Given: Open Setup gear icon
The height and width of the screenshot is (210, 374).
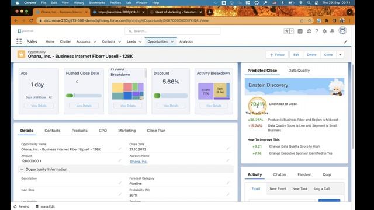Looking at the screenshot, I should point(324,31).
